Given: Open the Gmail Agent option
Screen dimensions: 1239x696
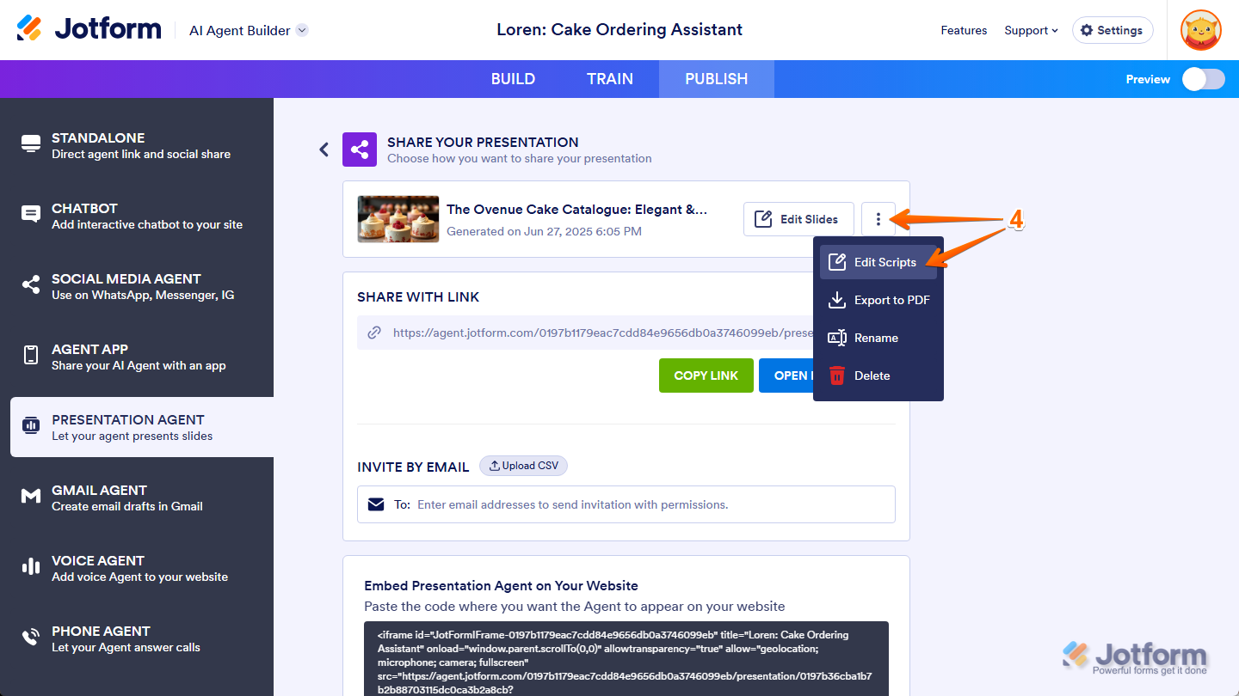Looking at the screenshot, I should coord(142,498).
